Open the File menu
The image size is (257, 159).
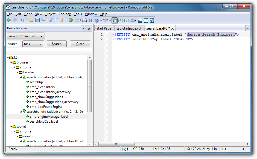tap(10, 14)
